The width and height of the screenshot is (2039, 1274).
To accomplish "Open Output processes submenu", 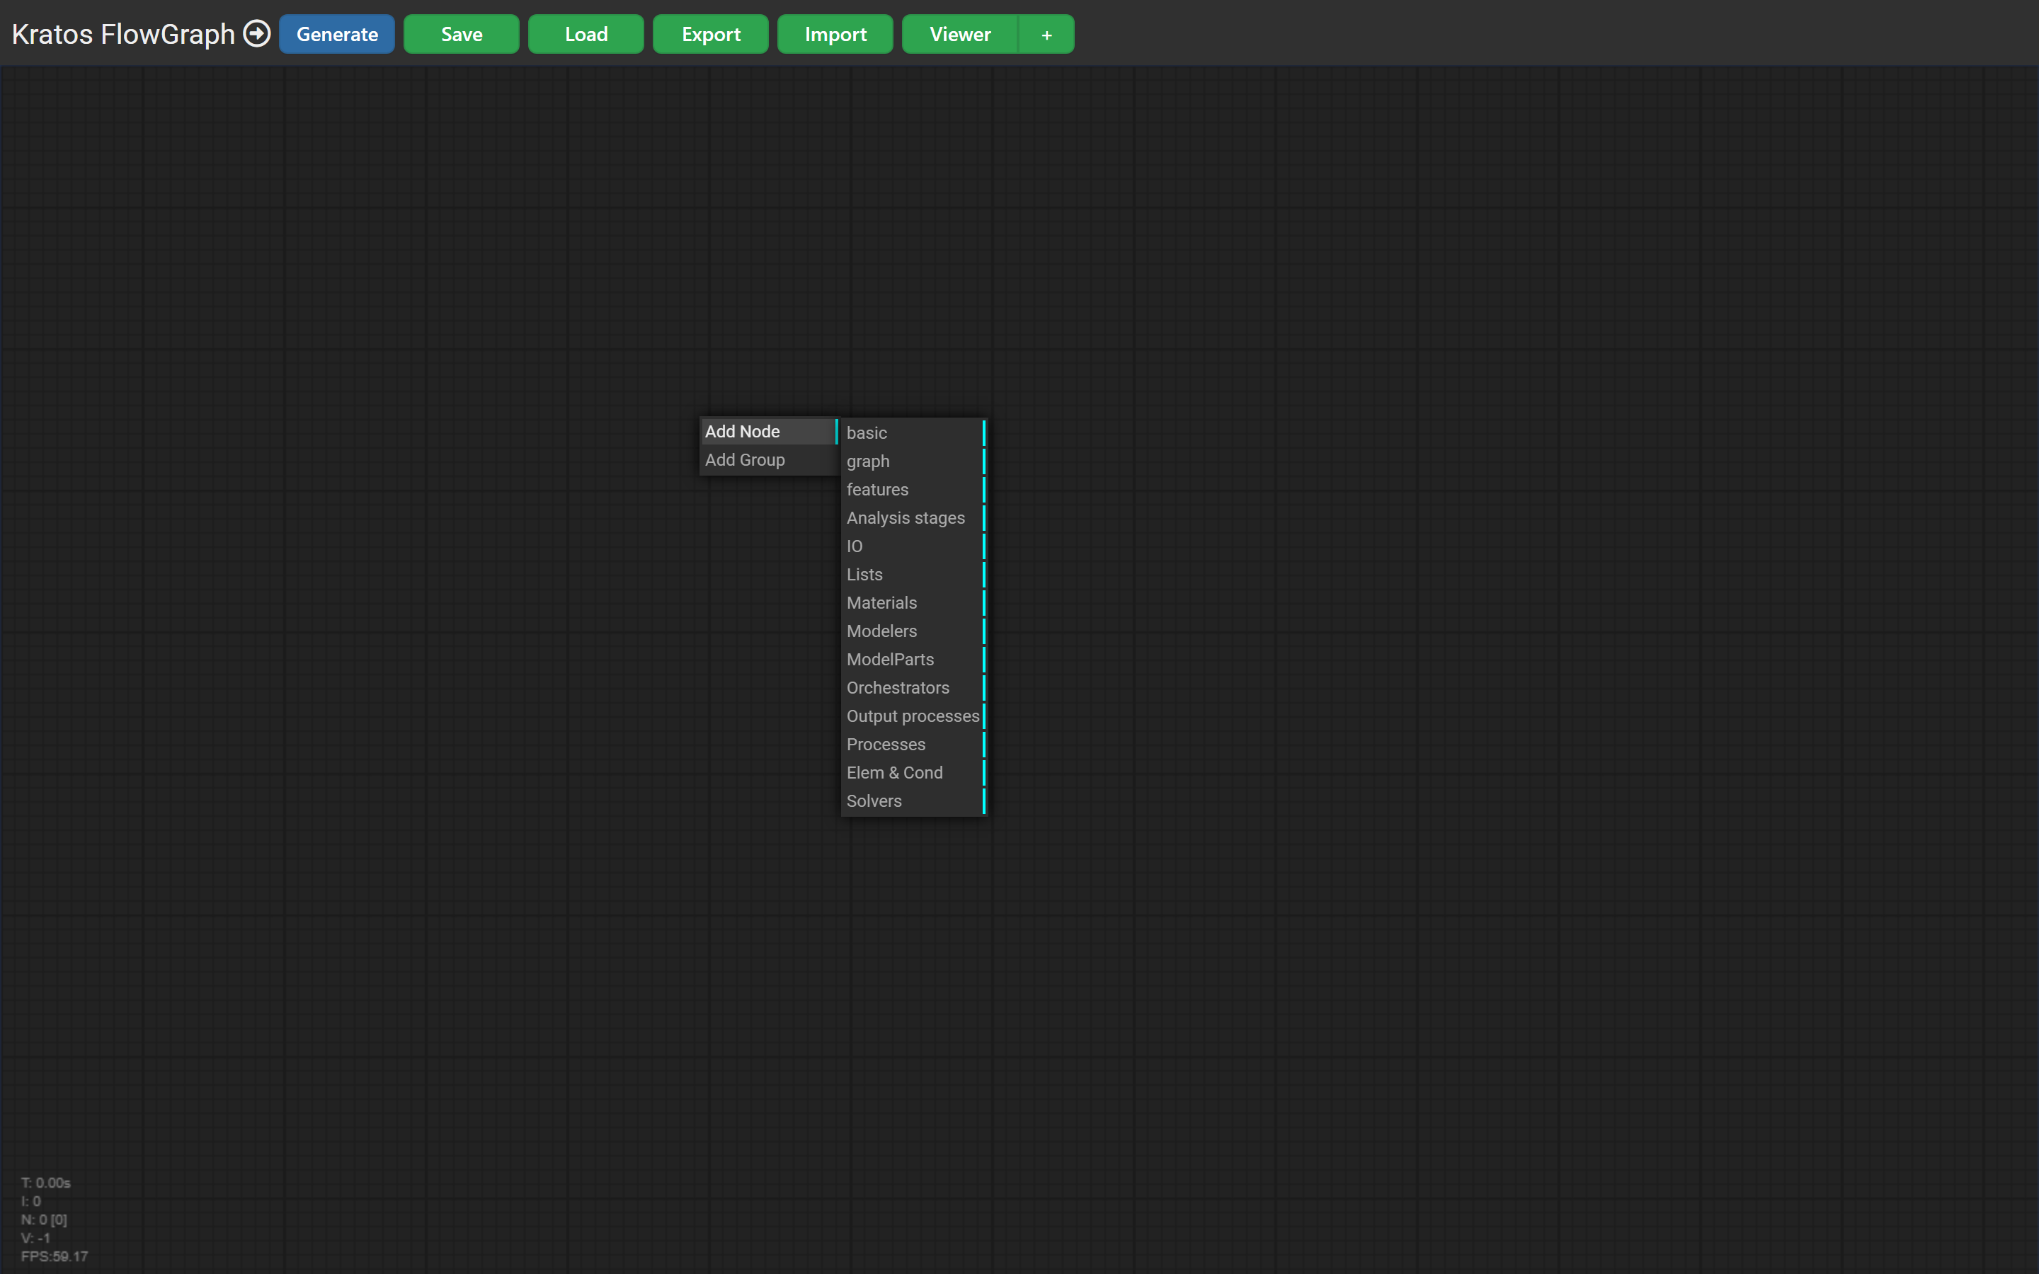I will coord(914,716).
